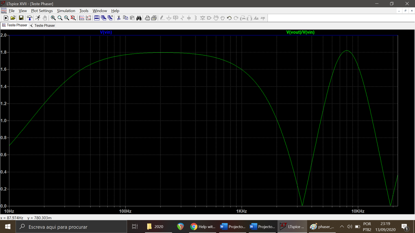Screen dimensions: 415x233
Task: Switch to the Teste Phaser plot tab
Action: coord(15,25)
